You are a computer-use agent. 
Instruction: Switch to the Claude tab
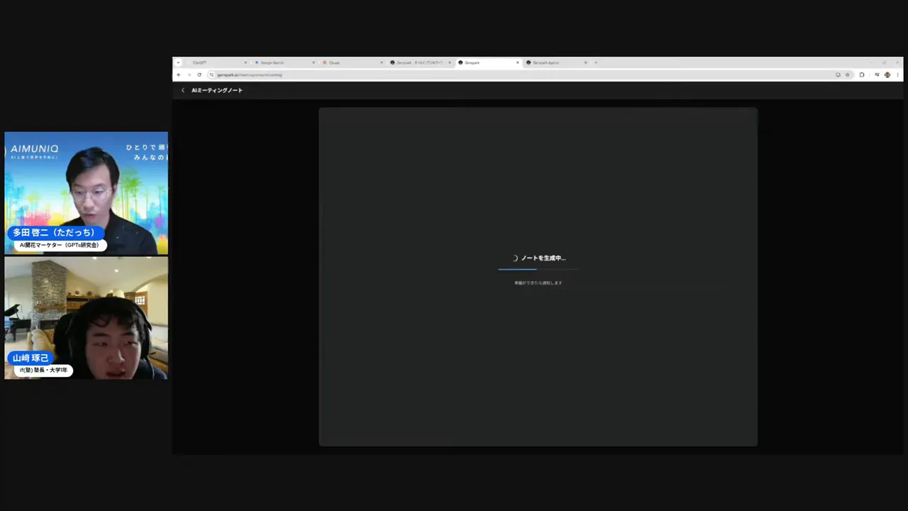click(x=353, y=62)
